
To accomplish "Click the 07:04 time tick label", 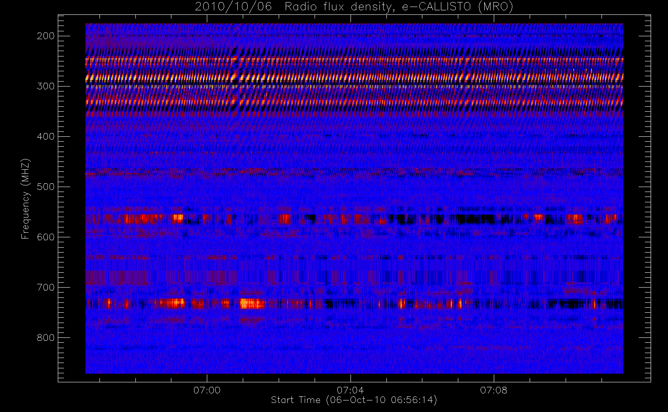I will [x=350, y=390].
